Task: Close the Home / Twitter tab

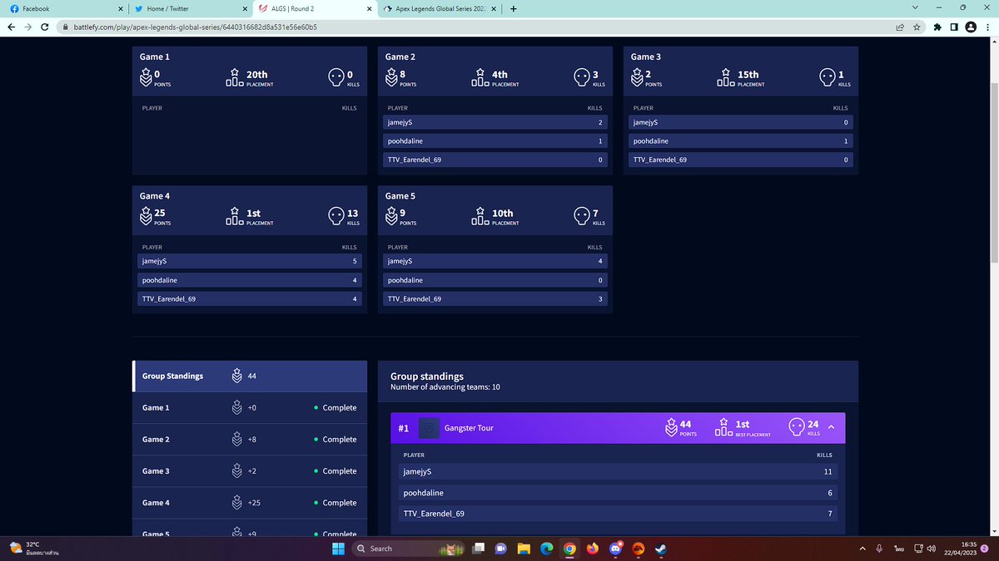Action: click(x=244, y=9)
